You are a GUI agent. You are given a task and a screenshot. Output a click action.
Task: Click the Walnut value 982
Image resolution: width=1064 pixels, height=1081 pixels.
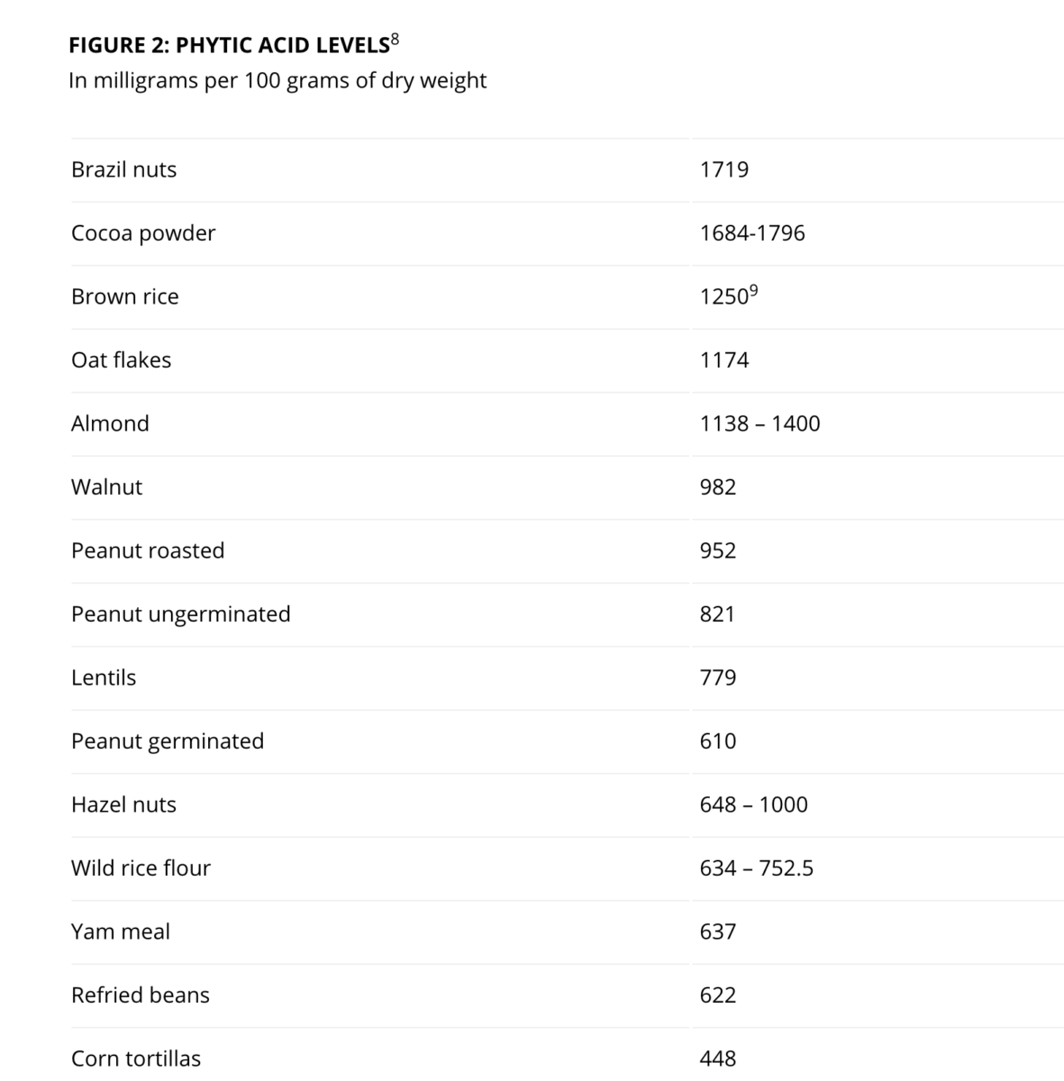(718, 487)
